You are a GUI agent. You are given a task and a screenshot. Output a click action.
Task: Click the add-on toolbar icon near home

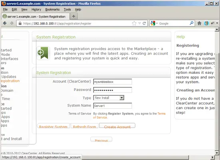pyautogui.click(x=212, y=23)
